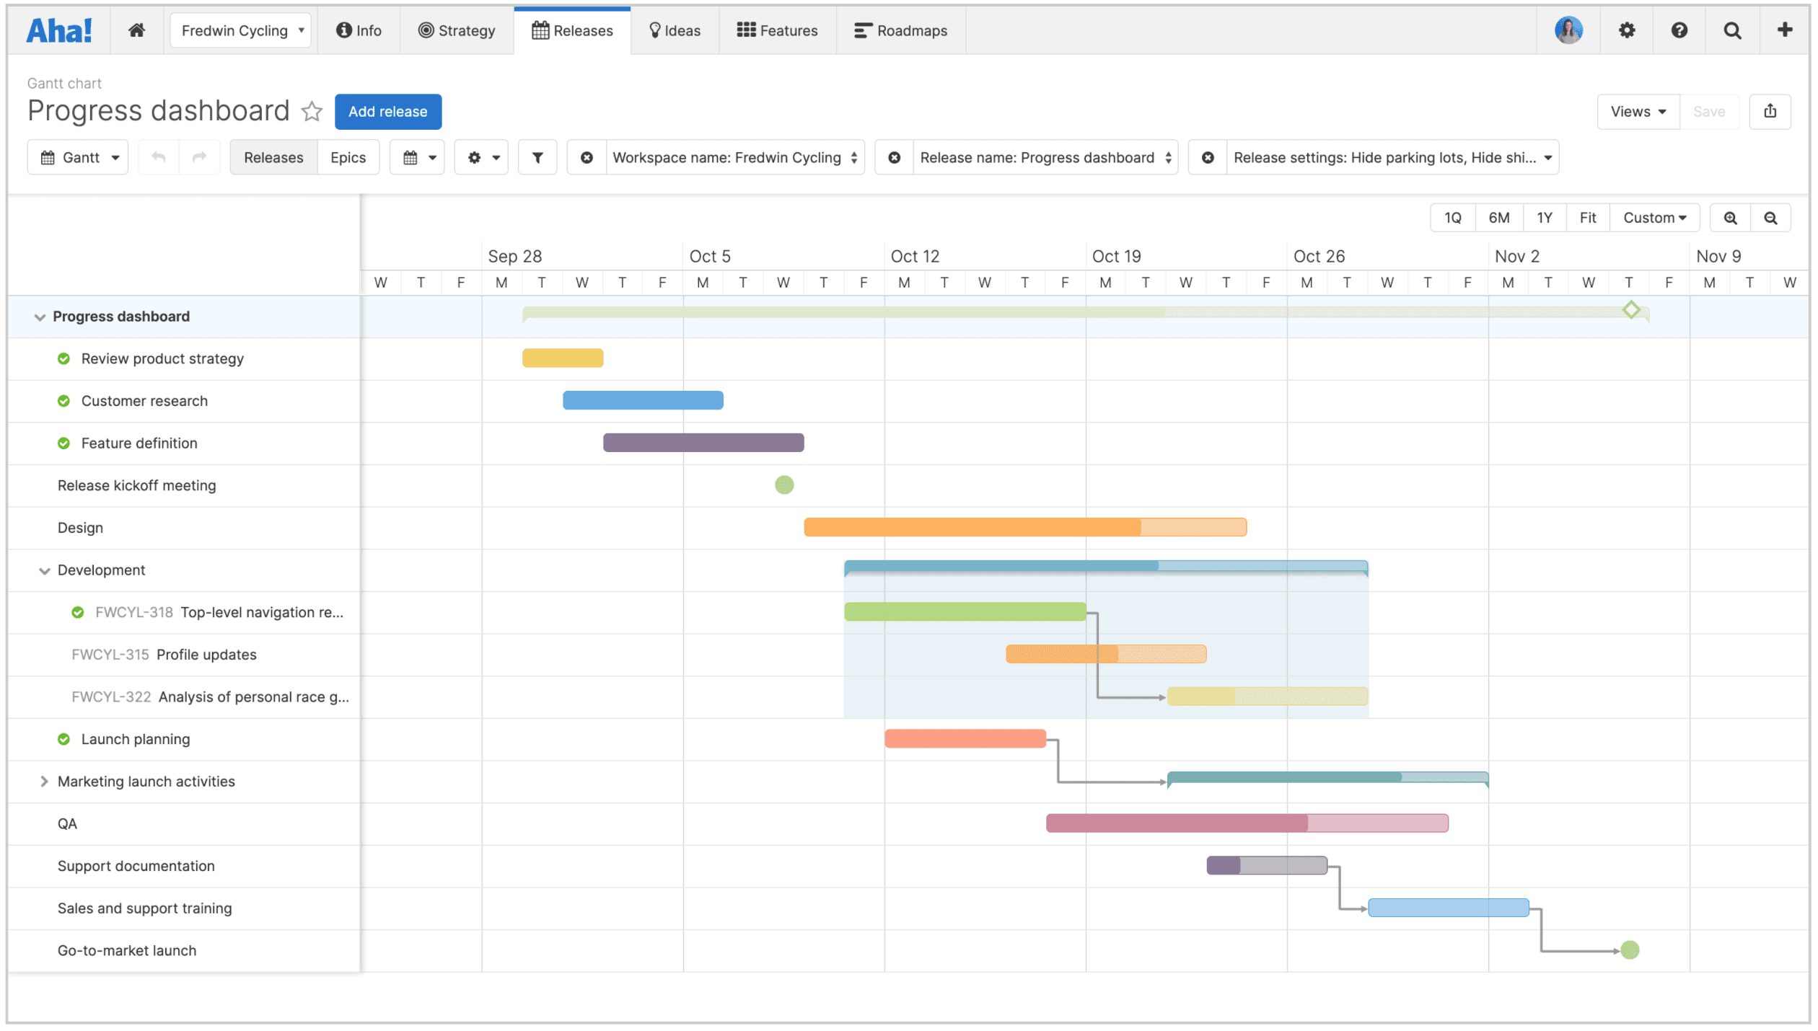Click the Release kickoff meeting milestone dot

coord(784,485)
